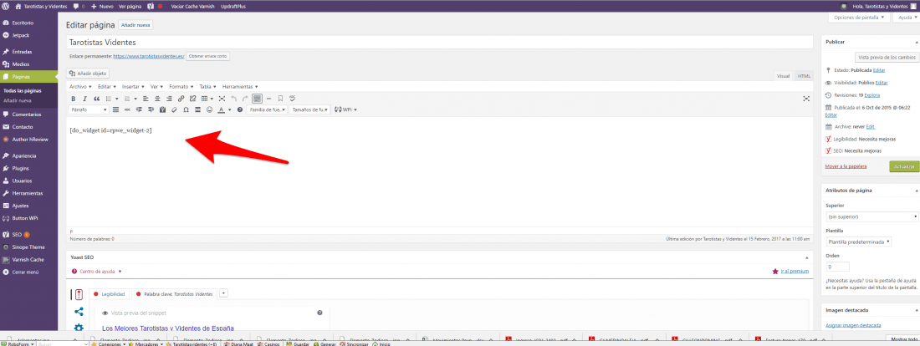The width and height of the screenshot is (920, 346).
Task: Paste as text clipboard icon
Action: coord(162,109)
